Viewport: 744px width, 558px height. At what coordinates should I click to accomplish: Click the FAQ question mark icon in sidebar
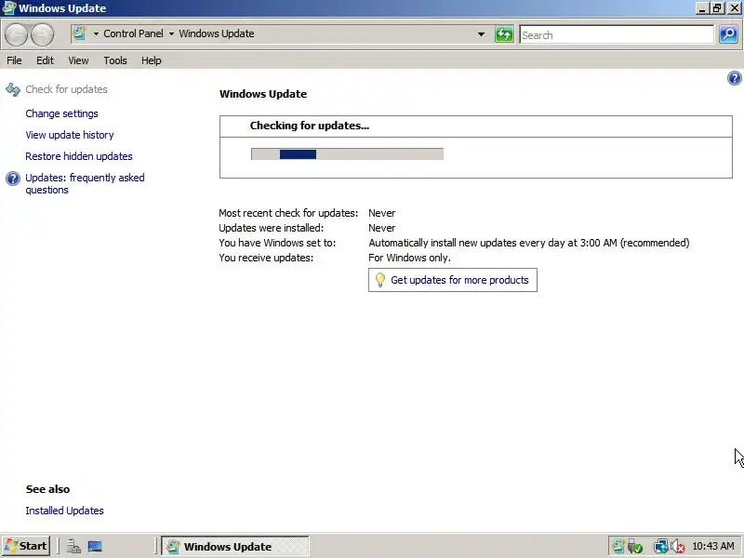(13, 179)
